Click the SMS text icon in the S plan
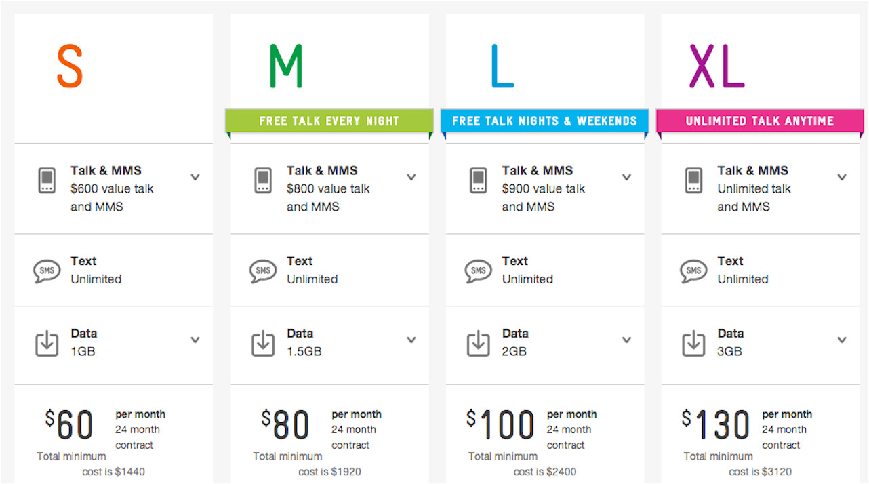The image size is (869, 484). tap(46, 270)
